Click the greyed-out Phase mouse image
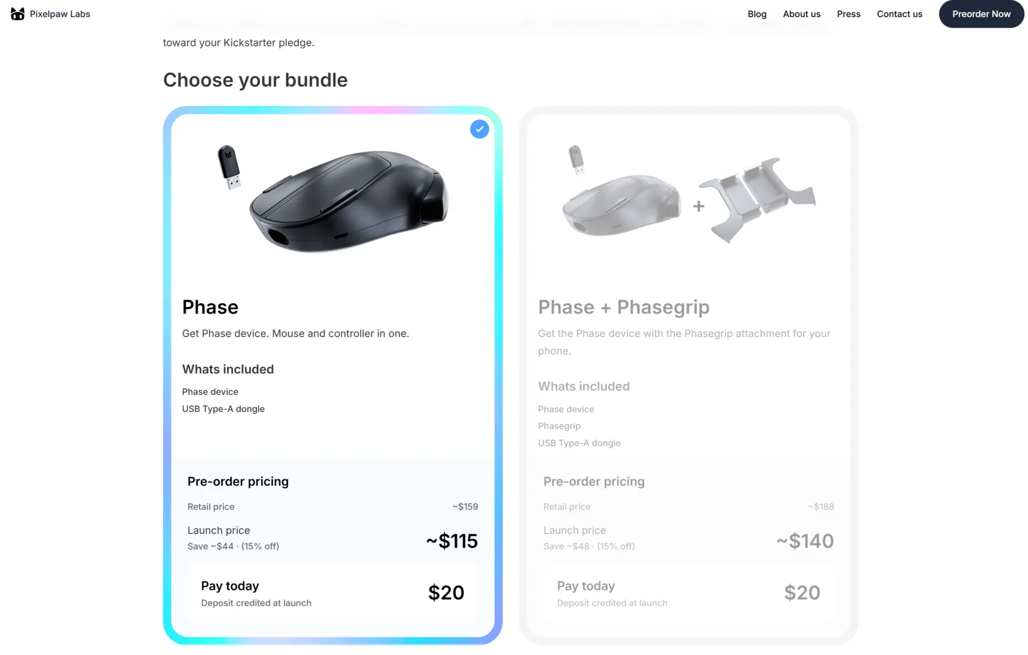 pyautogui.click(x=621, y=205)
